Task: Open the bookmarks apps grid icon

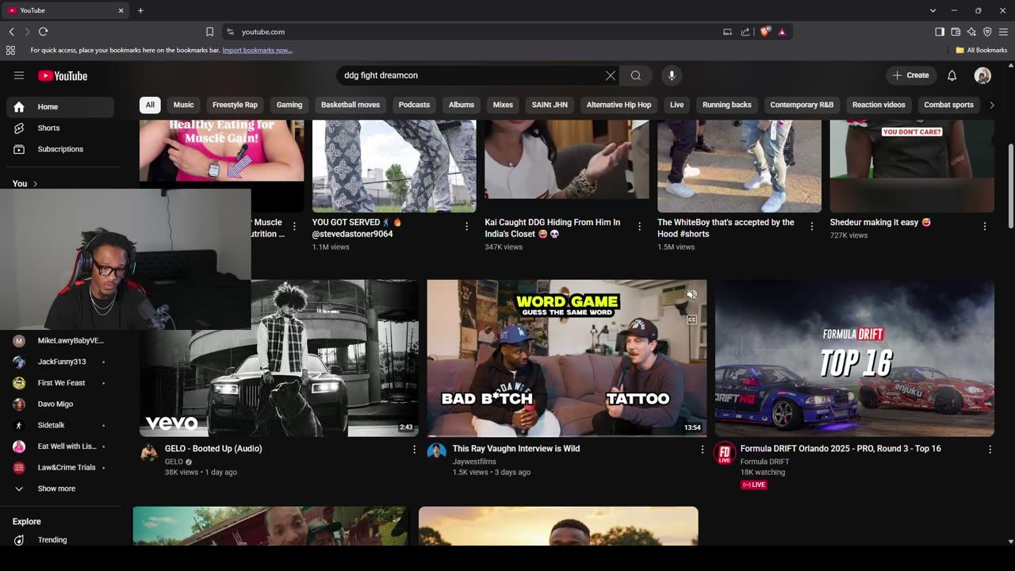Action: 10,50
